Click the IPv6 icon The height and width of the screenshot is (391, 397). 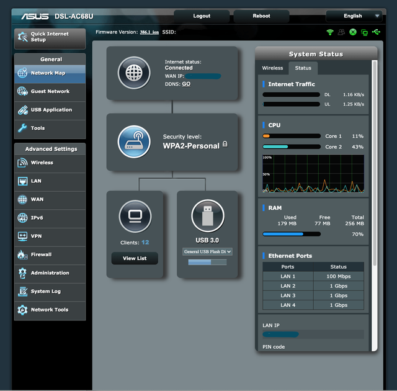click(x=22, y=218)
